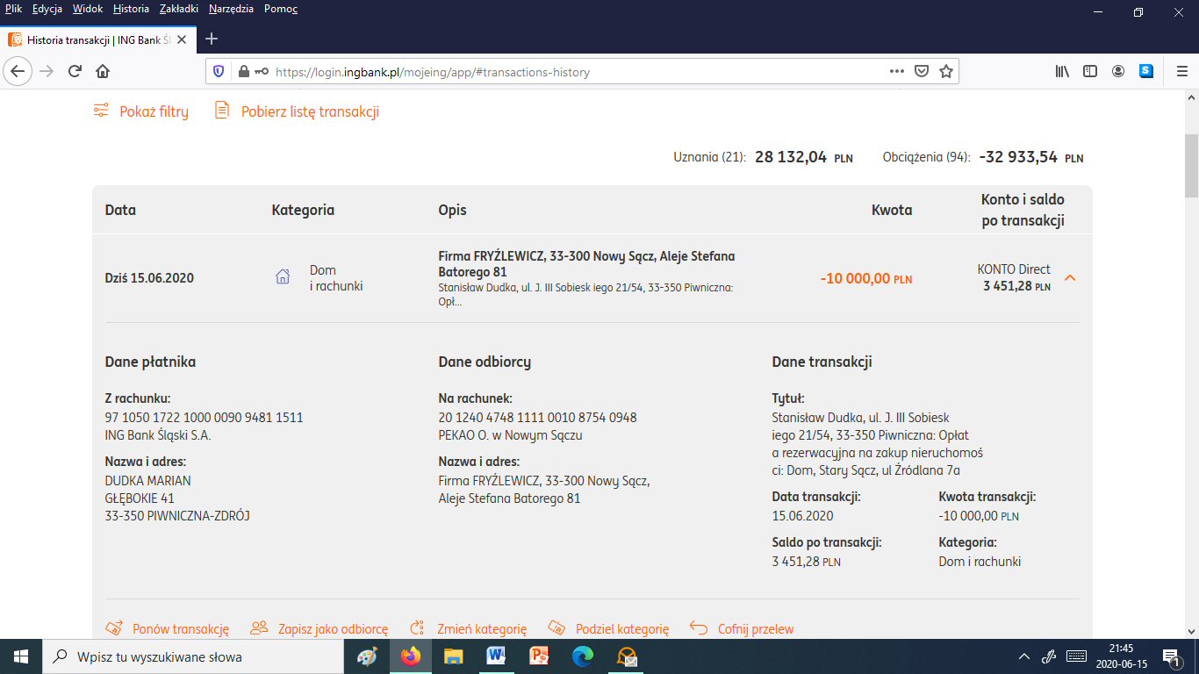
Task: Open Word from the Windows taskbar
Action: point(496,656)
